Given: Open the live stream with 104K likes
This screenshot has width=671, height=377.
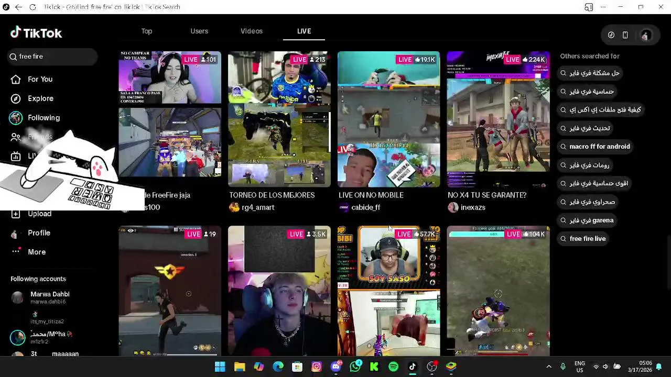Looking at the screenshot, I should 498,291.
